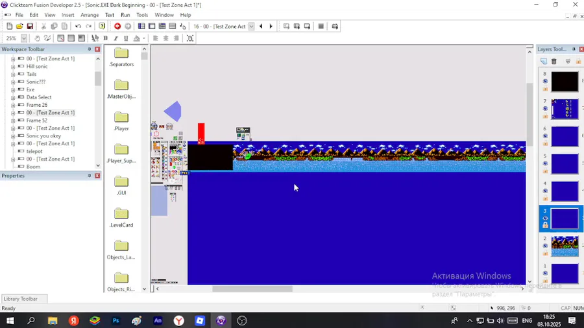
Task: Click the Cut scissors icon
Action: tap(43, 27)
